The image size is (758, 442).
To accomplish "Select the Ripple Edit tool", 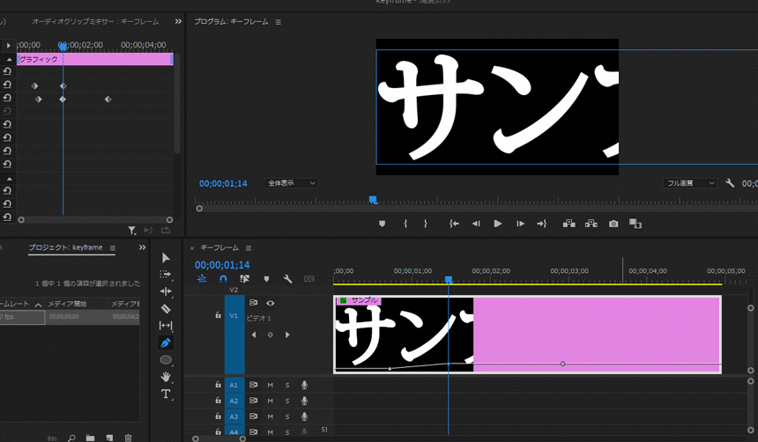I will click(166, 291).
